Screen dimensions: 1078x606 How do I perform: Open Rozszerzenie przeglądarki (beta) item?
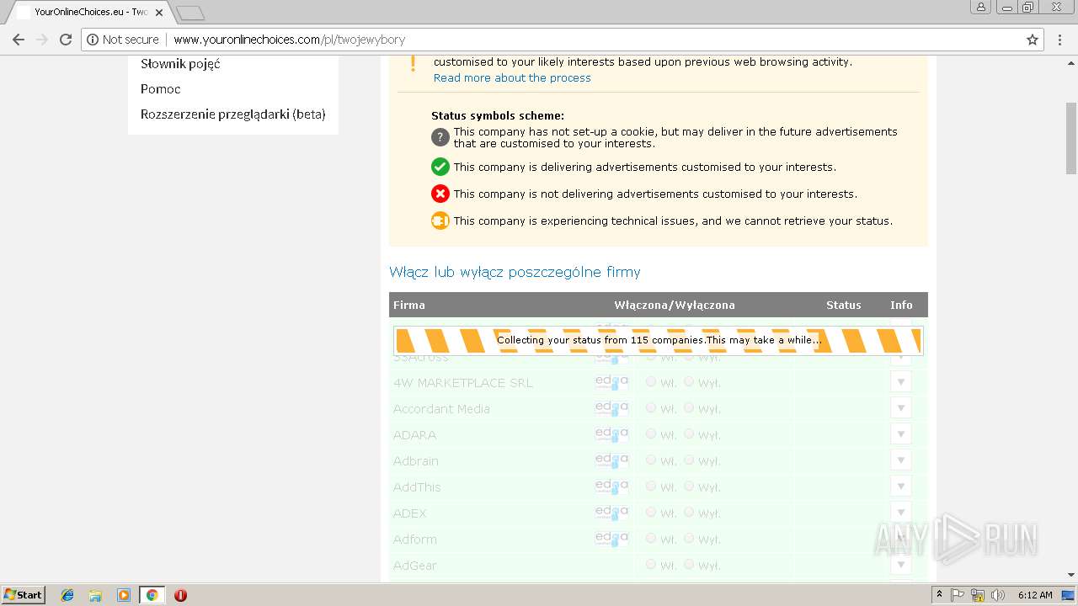pyautogui.click(x=233, y=114)
